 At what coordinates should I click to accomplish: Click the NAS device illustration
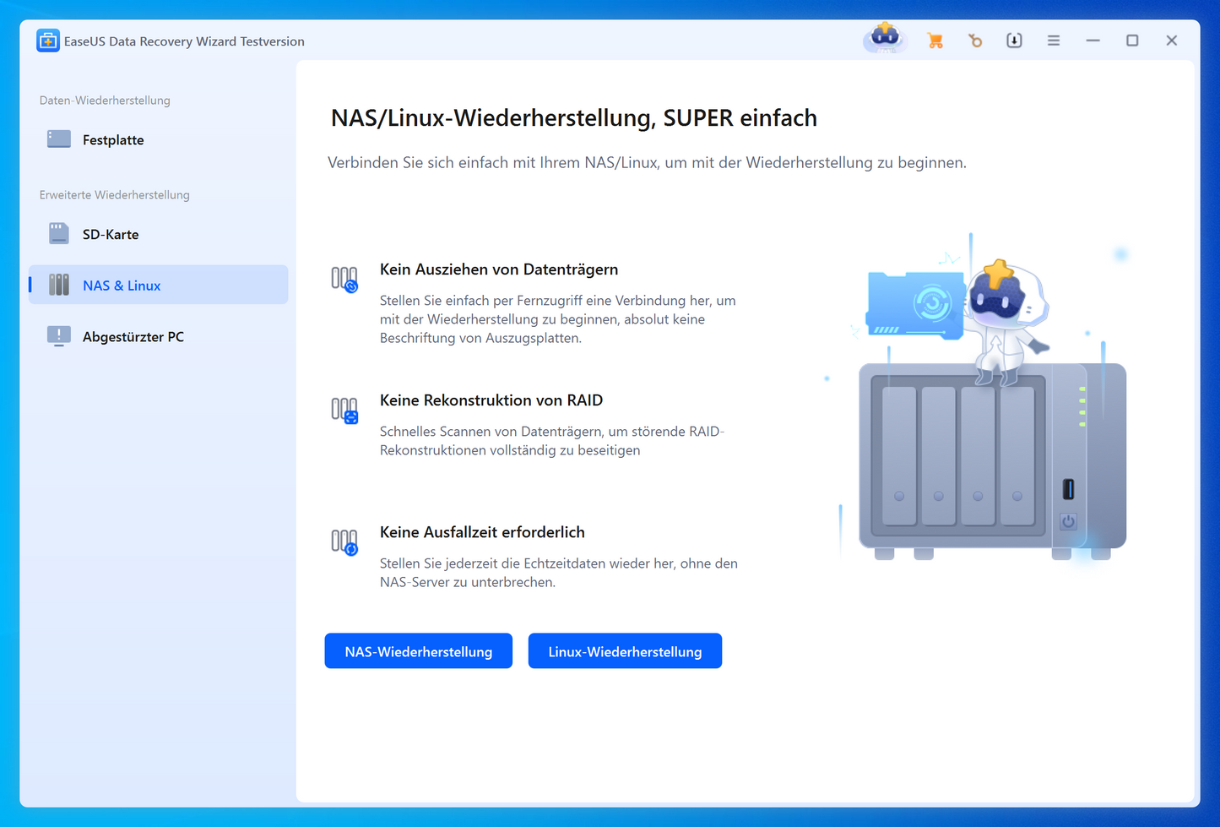(x=992, y=456)
